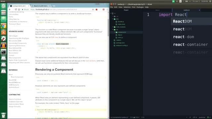Screen dimensions: 212x119
Task: Choose first react-container suggestion
Action: point(191,45)
